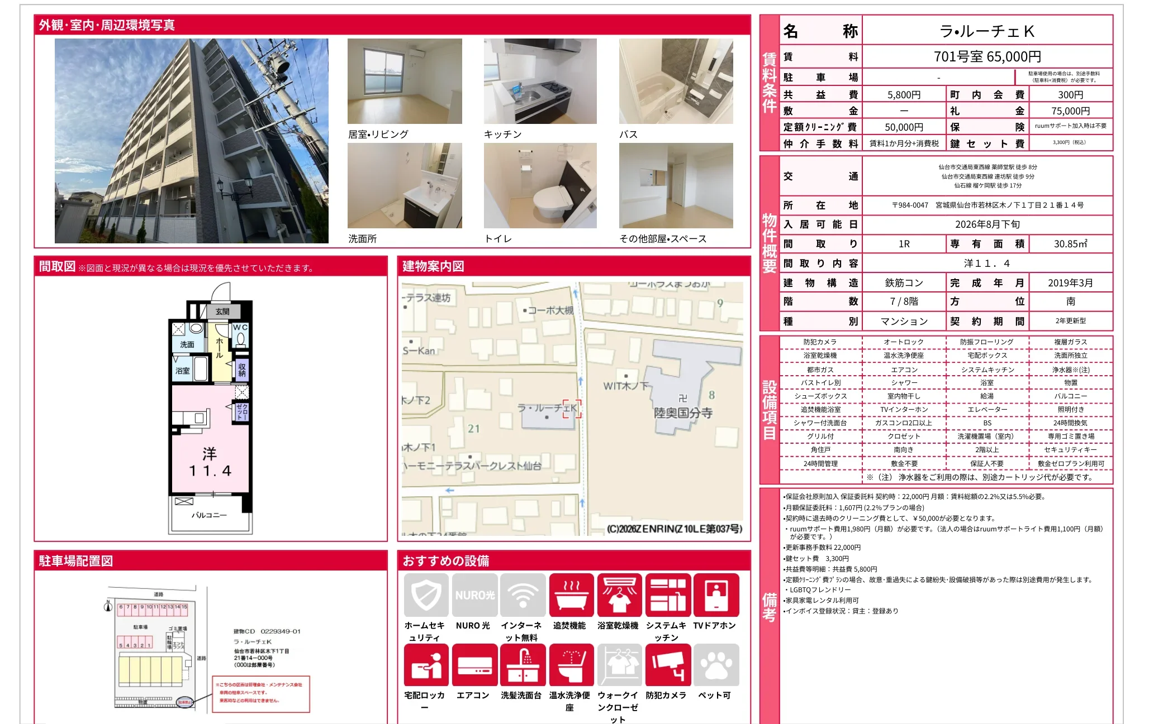
Task: Select the layout type 1R cell
Action: [x=904, y=243]
